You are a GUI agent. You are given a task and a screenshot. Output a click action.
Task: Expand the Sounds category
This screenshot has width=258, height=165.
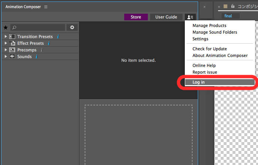6,57
